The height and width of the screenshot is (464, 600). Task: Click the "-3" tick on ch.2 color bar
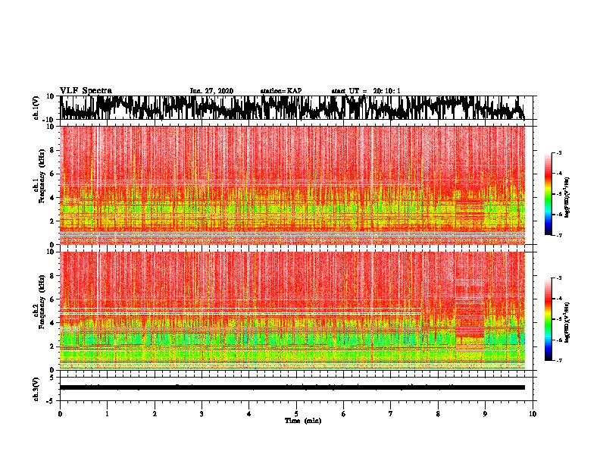[559, 278]
